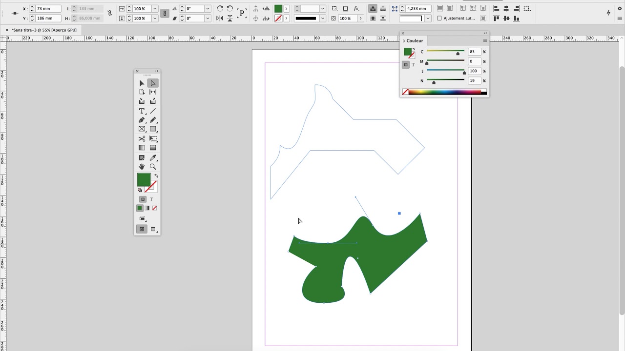This screenshot has height=351, width=625.
Task: Click the Cyan value field 83
Action: [474, 52]
